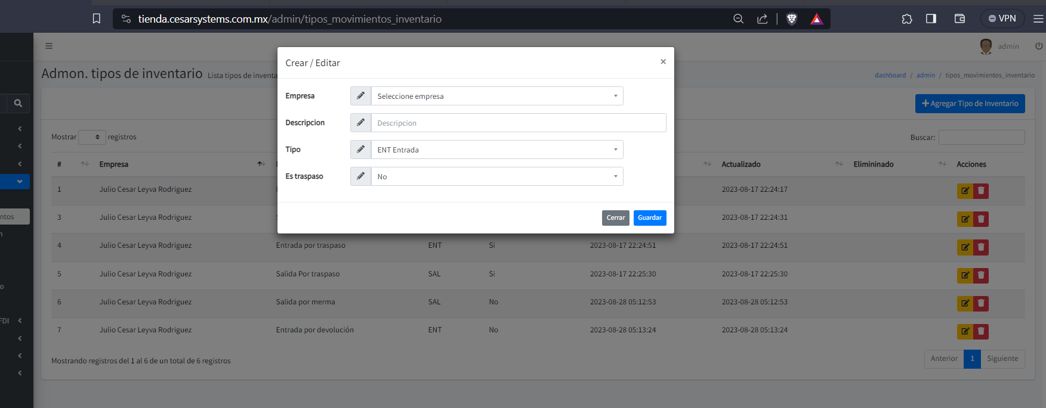Click the pencil icon beside Descripcion field
Image resolution: width=1046 pixels, height=408 pixels.
click(x=360, y=123)
